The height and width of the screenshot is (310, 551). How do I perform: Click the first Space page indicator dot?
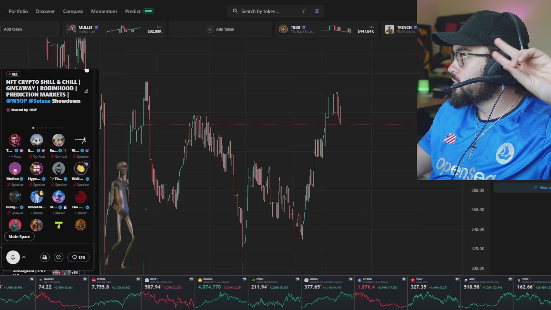coord(33,128)
